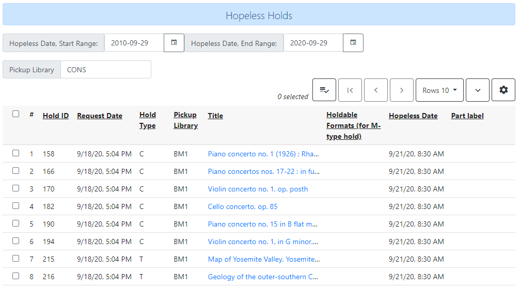
Task: Sort by Hopeless Date column header
Action: coord(413,116)
